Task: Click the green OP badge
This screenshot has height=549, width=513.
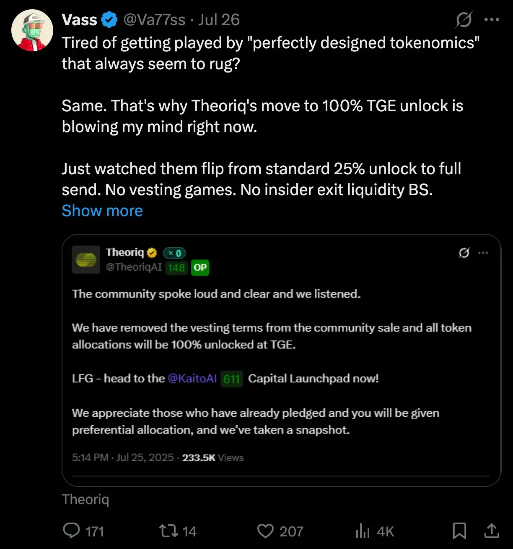Action: 200,267
